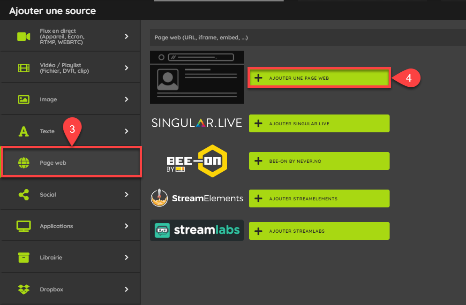Image resolution: width=466 pixels, height=305 pixels.
Task: Expand the Texte category chevron
Action: [127, 131]
